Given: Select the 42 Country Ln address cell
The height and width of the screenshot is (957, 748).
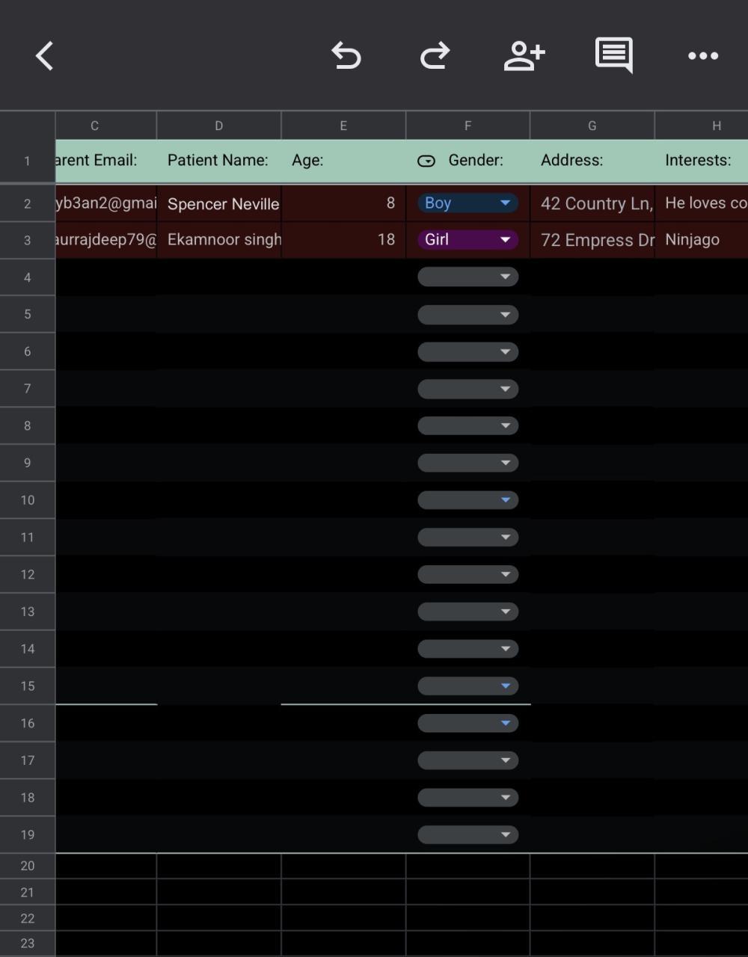Looking at the screenshot, I should 592,203.
